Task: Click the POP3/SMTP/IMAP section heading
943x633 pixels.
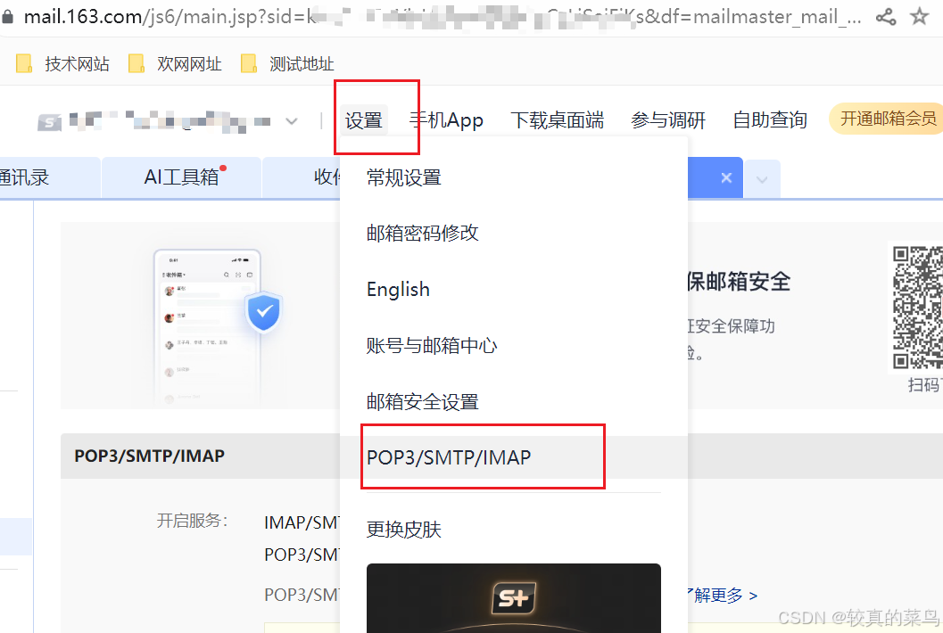Action: [149, 456]
